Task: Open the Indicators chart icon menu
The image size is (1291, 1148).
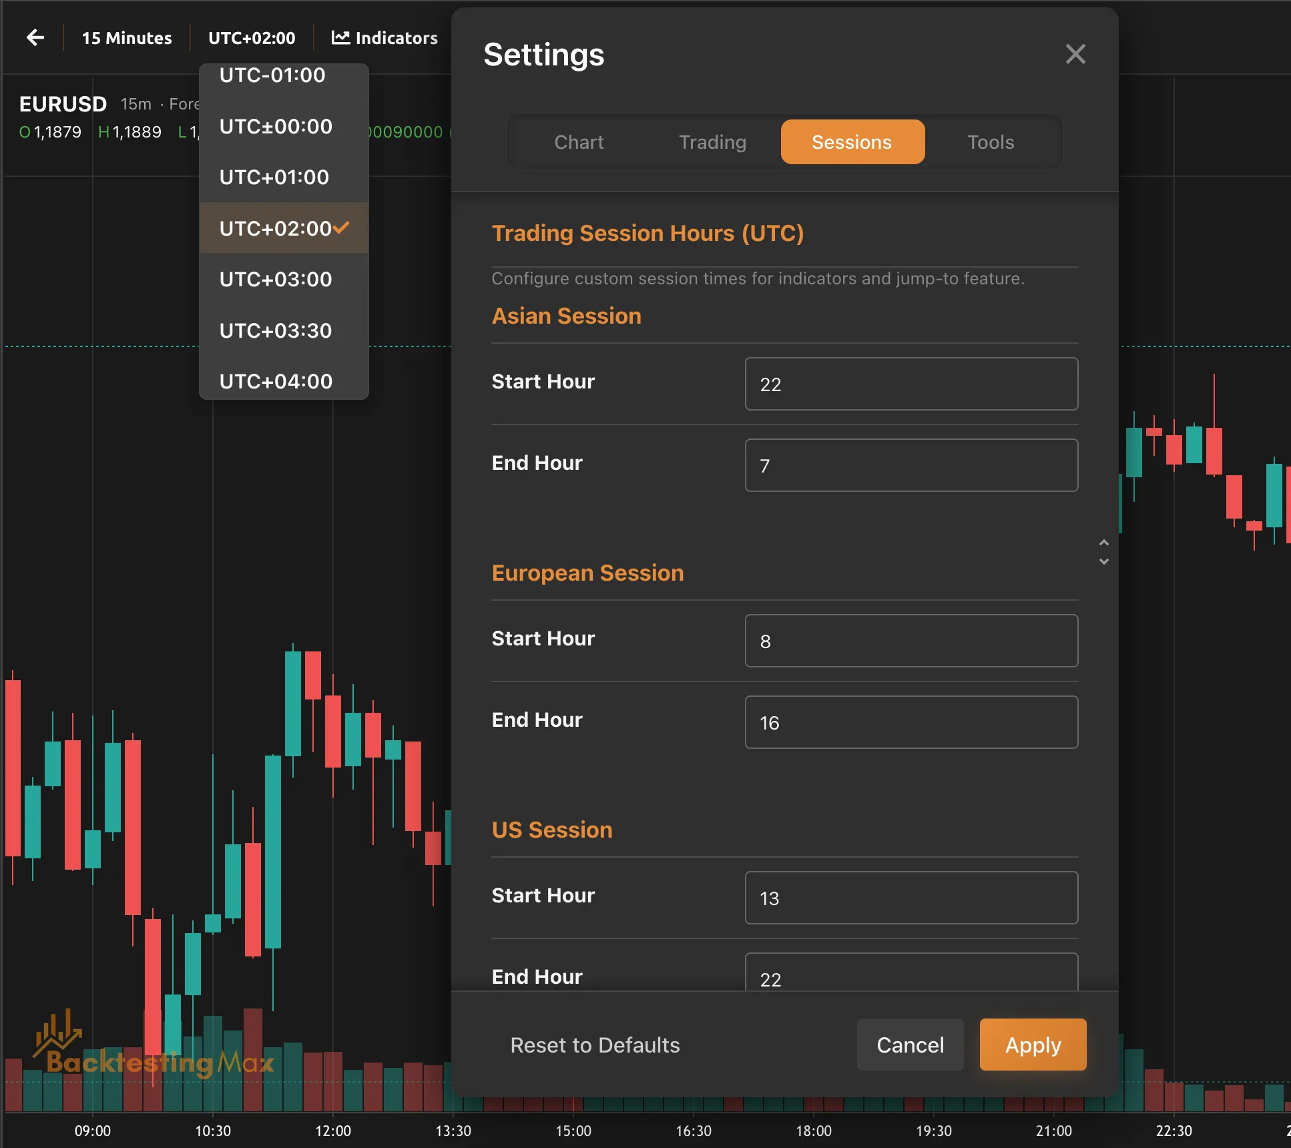Action: coord(384,38)
